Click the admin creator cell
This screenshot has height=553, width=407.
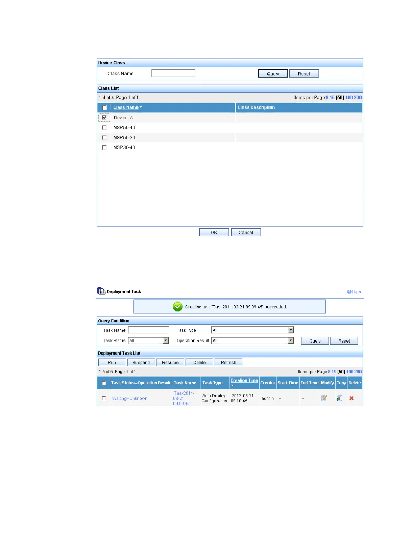[267, 398]
